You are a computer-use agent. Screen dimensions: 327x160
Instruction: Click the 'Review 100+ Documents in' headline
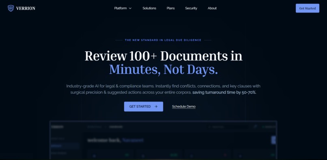click(163, 56)
